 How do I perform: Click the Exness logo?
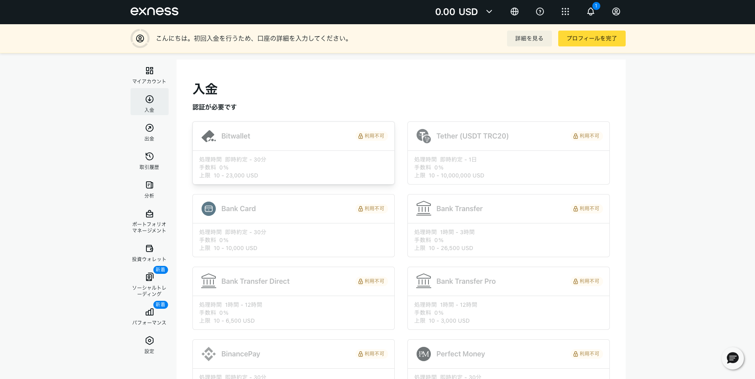(x=154, y=12)
